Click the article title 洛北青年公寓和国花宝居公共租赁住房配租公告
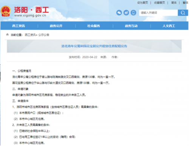This screenshot has height=146, width=189. point(94,46)
